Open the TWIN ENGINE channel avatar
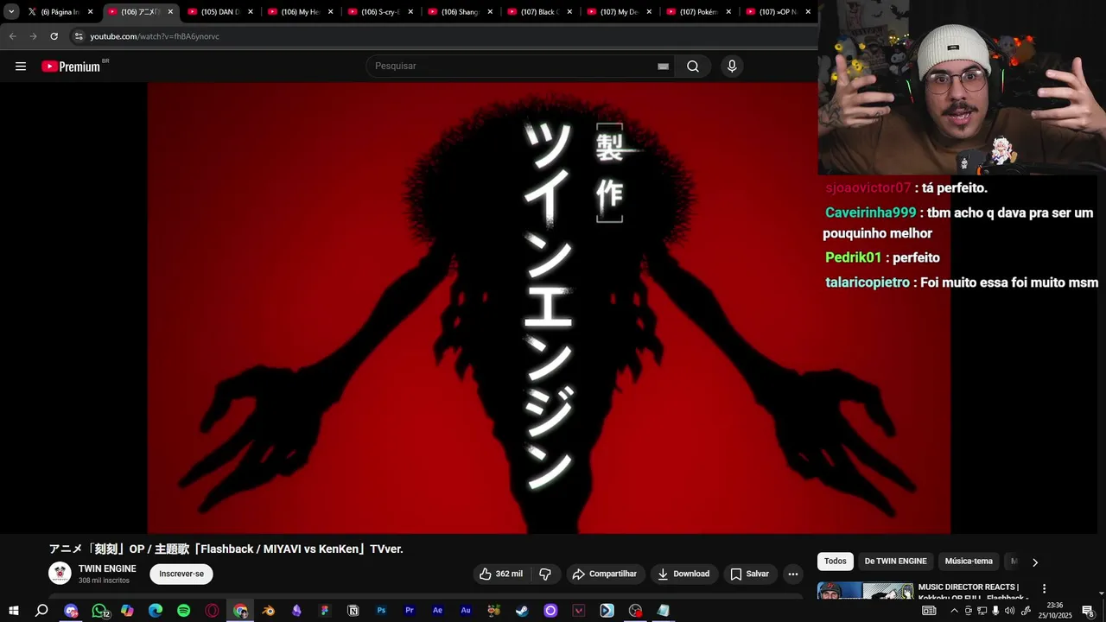Image resolution: width=1106 pixels, height=622 pixels. point(60,574)
